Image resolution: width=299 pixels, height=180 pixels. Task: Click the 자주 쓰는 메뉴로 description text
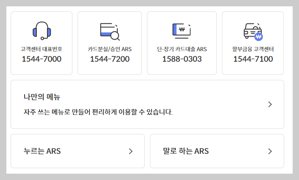[98, 112]
